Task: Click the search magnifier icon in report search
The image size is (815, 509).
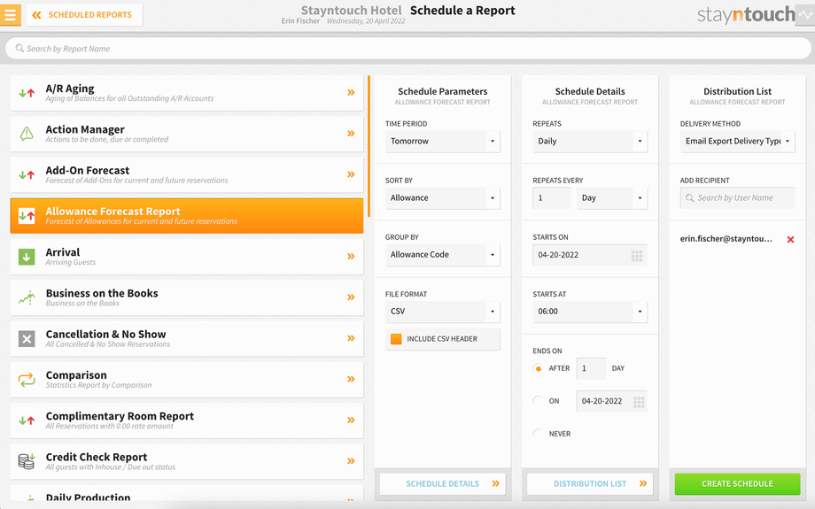Action: click(19, 49)
